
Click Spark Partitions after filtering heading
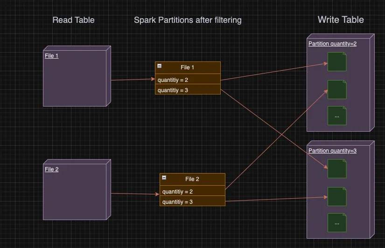[x=188, y=20]
